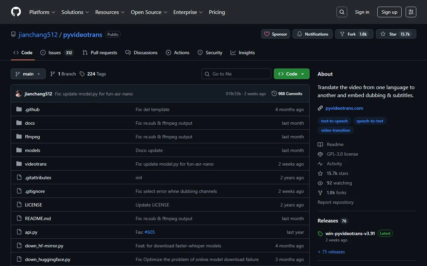Open the appearance settings icon button

point(411,12)
